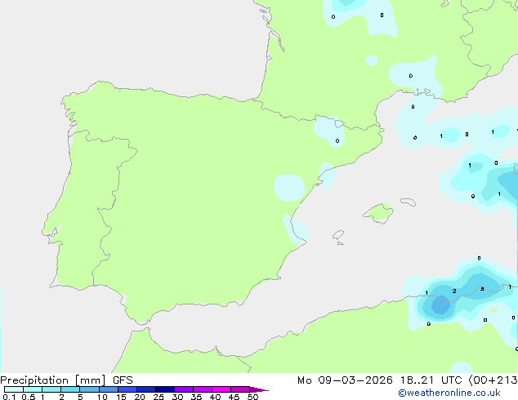Click the '0.5' legend scale label

[x=29, y=397]
